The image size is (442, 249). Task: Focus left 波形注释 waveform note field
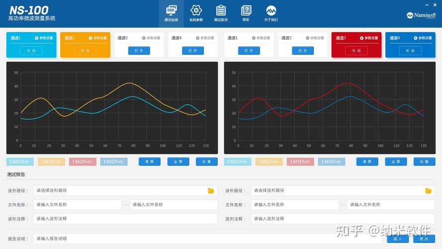125,219
